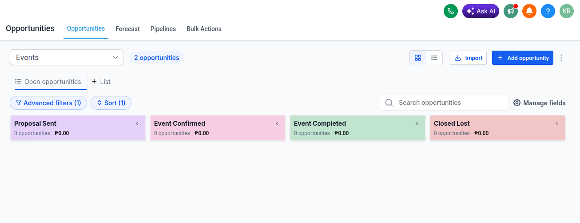Switch to list view layout
This screenshot has height=223, width=580.
click(x=434, y=58)
